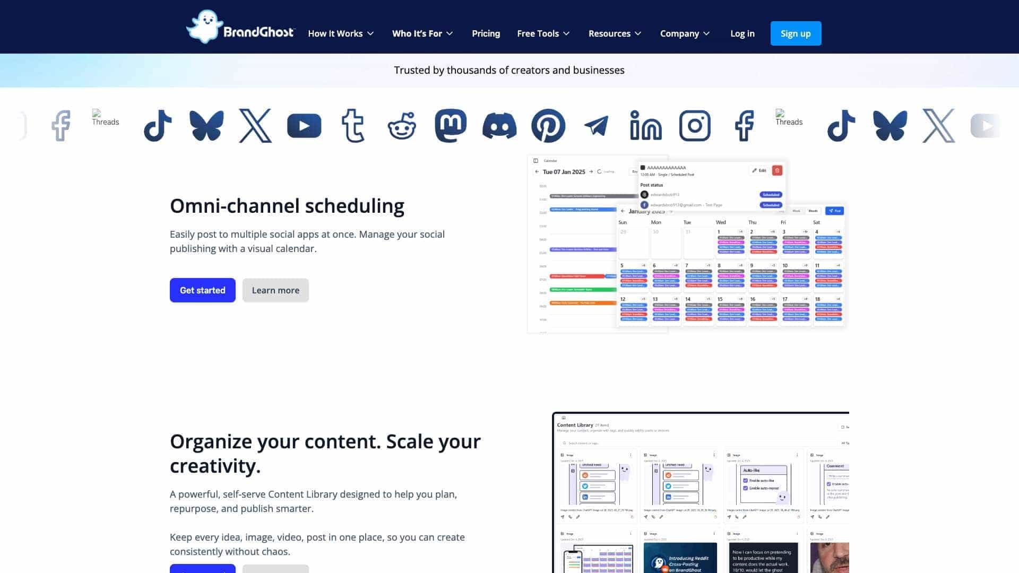This screenshot has height=573, width=1019.
Task: Click the Instagram platform icon
Action: [695, 126]
